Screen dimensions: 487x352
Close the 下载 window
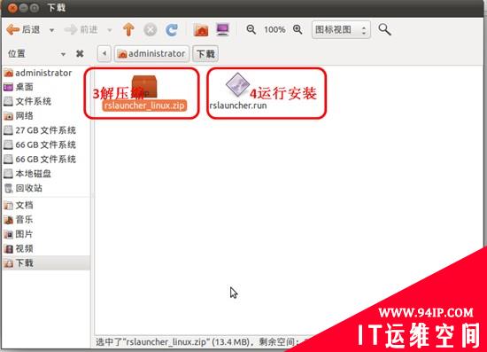point(12,7)
